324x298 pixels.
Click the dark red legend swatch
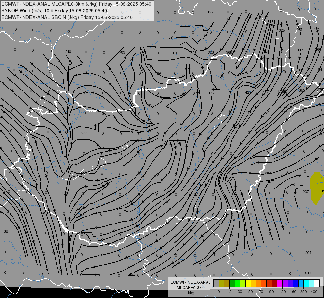pos(274,283)
